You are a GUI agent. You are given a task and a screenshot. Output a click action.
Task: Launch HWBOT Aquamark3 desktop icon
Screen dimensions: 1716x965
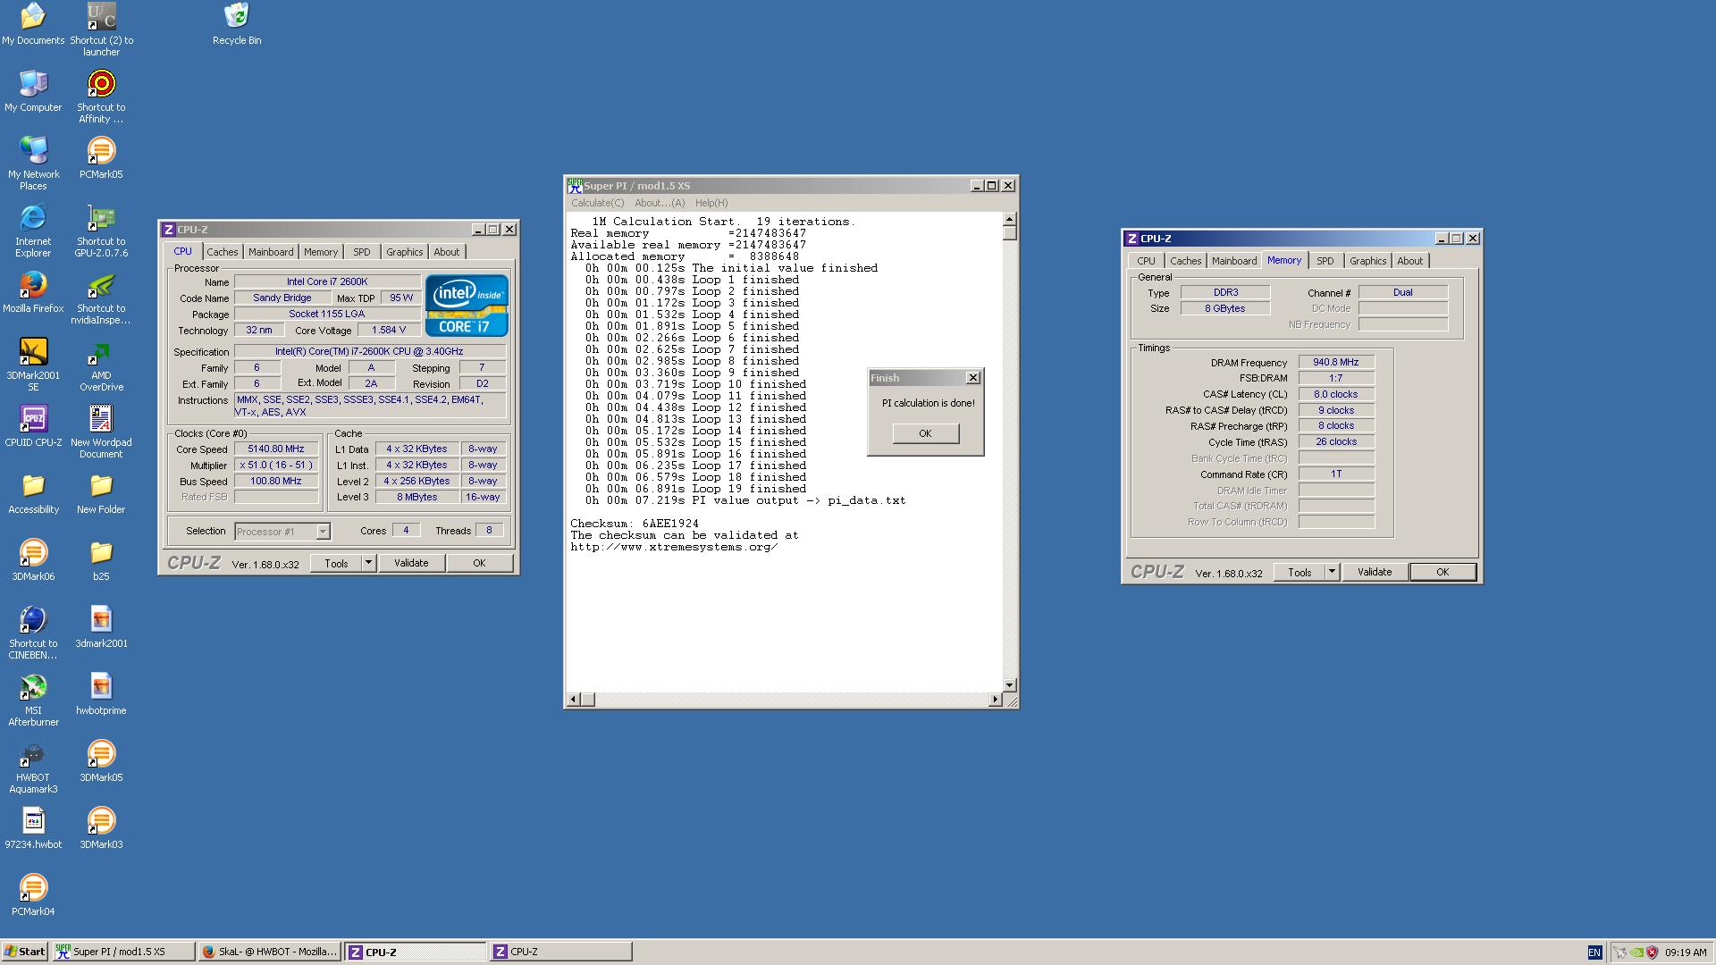[33, 767]
